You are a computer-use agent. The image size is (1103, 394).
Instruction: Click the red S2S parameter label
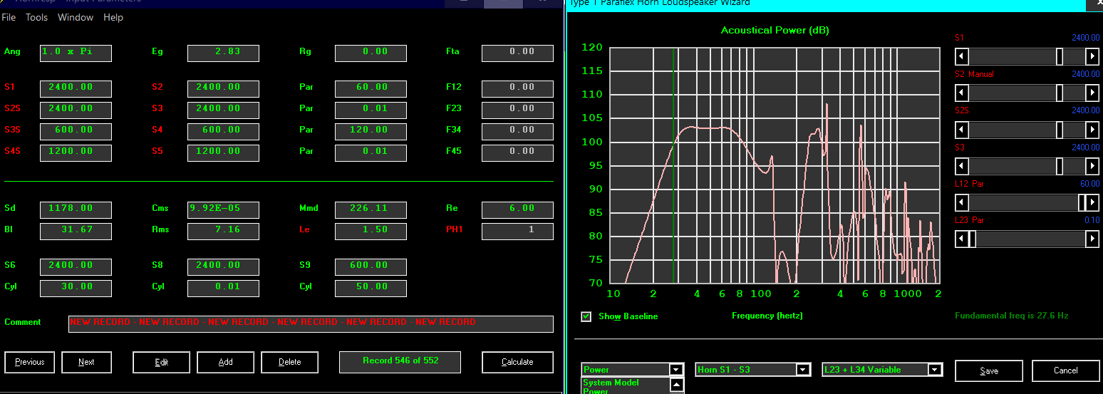pyautogui.click(x=12, y=108)
